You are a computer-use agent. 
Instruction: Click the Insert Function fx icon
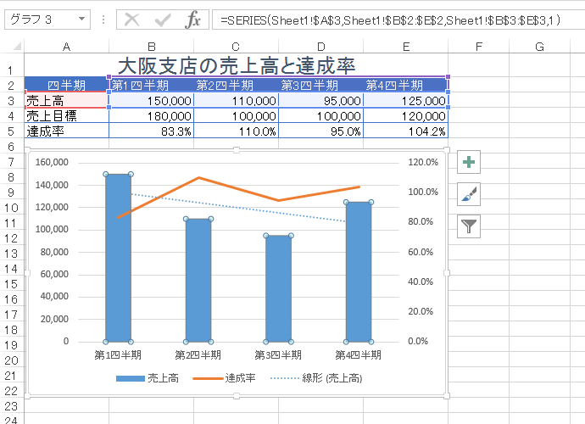(192, 20)
